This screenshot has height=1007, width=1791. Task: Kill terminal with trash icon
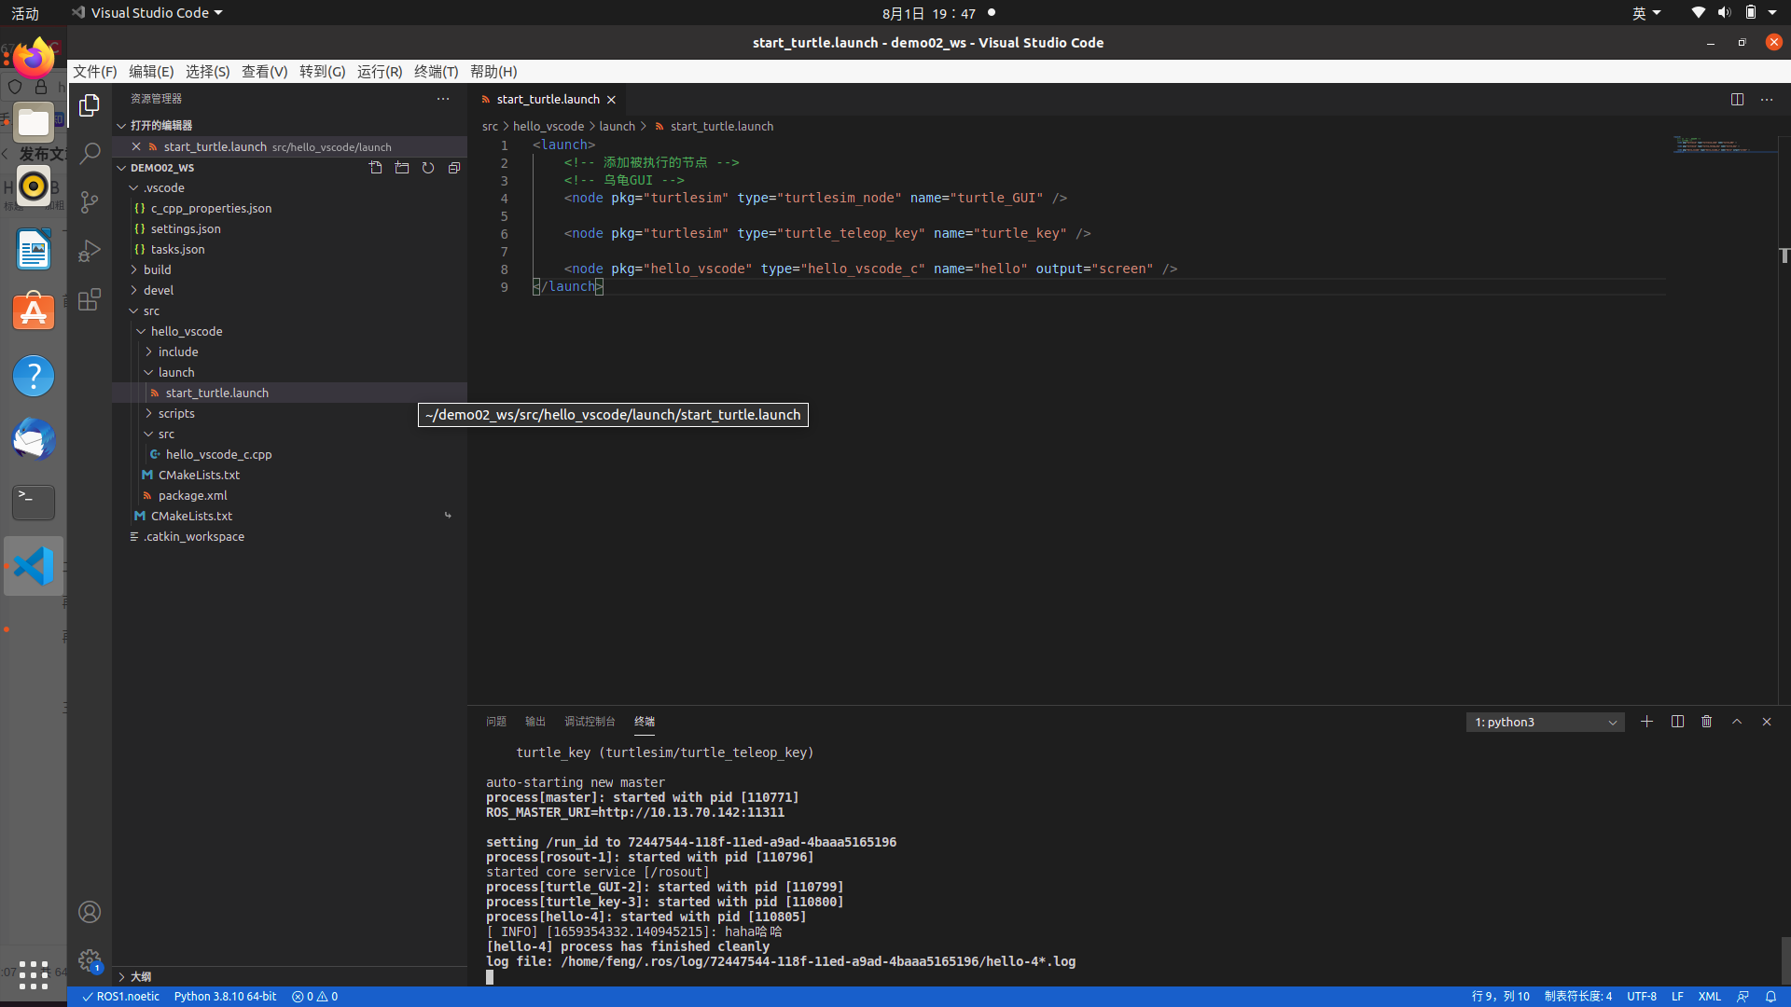pos(1706,722)
